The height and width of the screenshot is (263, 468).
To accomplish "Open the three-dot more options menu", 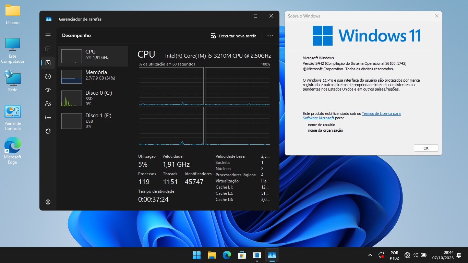I will [270, 36].
